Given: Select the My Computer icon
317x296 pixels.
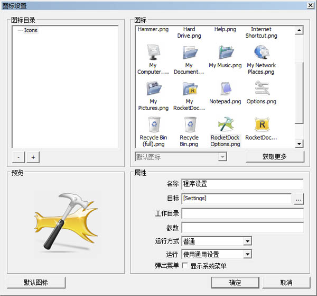Looking at the screenshot, I should [x=153, y=53].
